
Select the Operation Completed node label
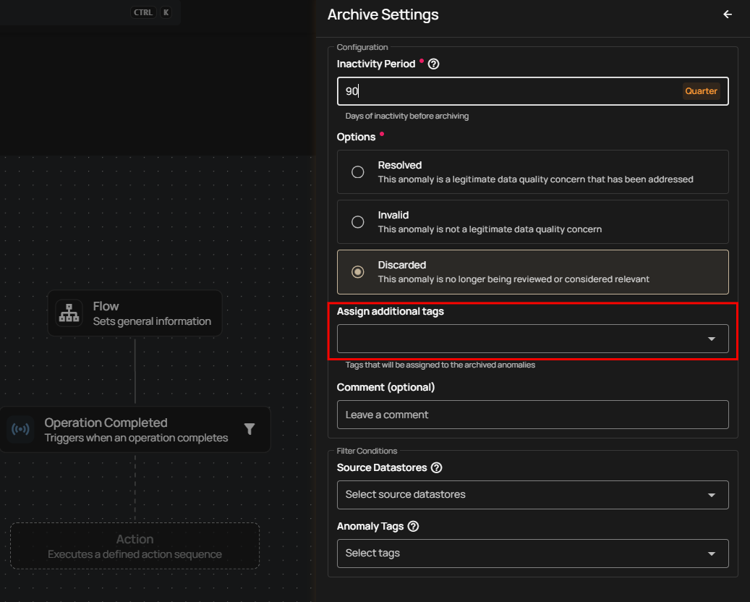[x=105, y=422]
